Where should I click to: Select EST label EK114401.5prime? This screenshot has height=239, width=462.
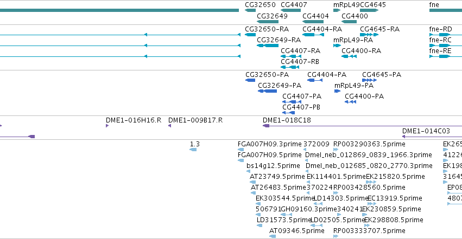pos(336,177)
